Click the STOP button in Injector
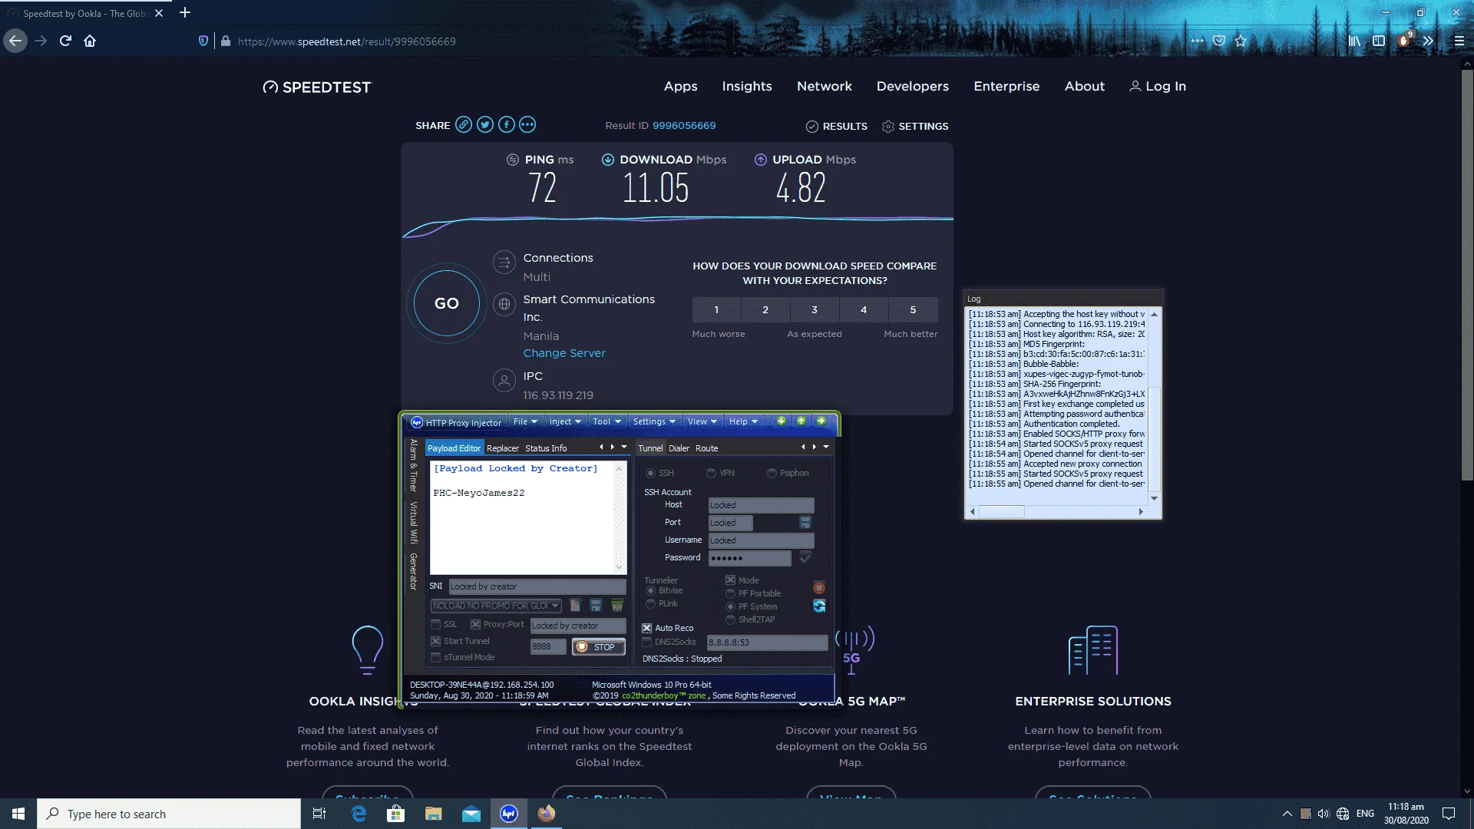Screen dimensions: 1474x829 pyautogui.click(x=598, y=647)
